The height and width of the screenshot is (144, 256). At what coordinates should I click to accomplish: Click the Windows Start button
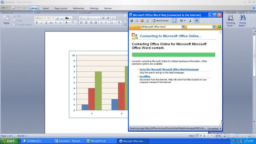click(x=10, y=141)
